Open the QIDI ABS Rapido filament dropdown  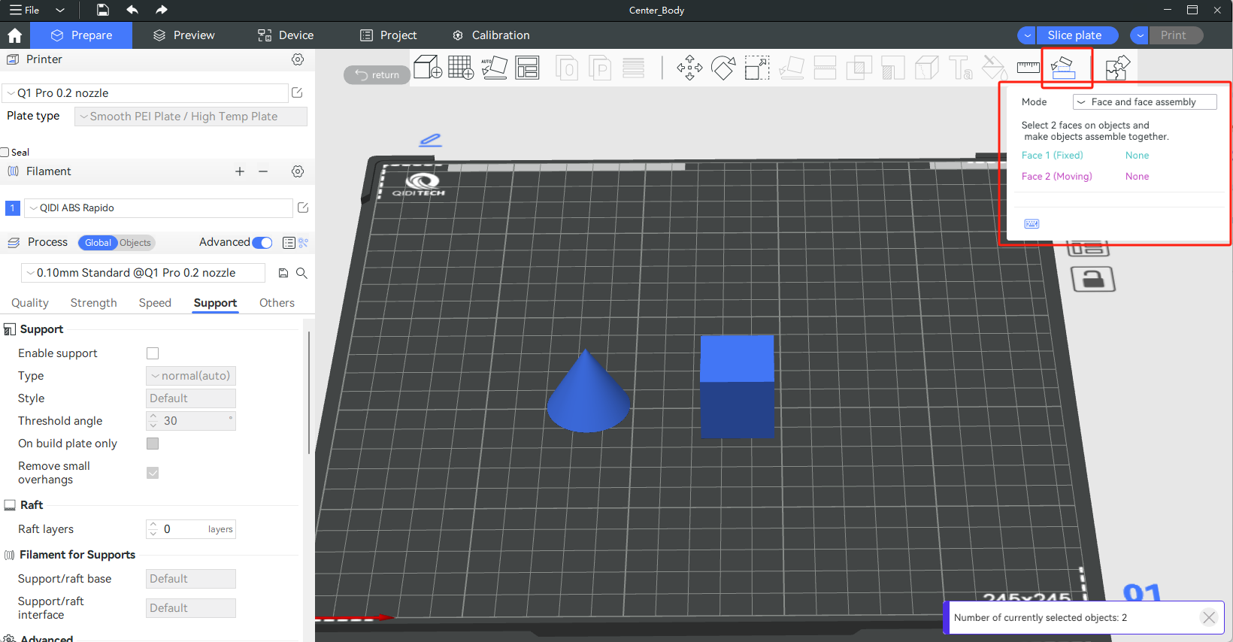coord(158,208)
